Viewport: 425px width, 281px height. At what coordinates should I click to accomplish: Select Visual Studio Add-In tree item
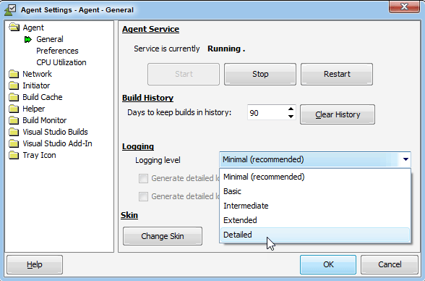pyautogui.click(x=57, y=143)
